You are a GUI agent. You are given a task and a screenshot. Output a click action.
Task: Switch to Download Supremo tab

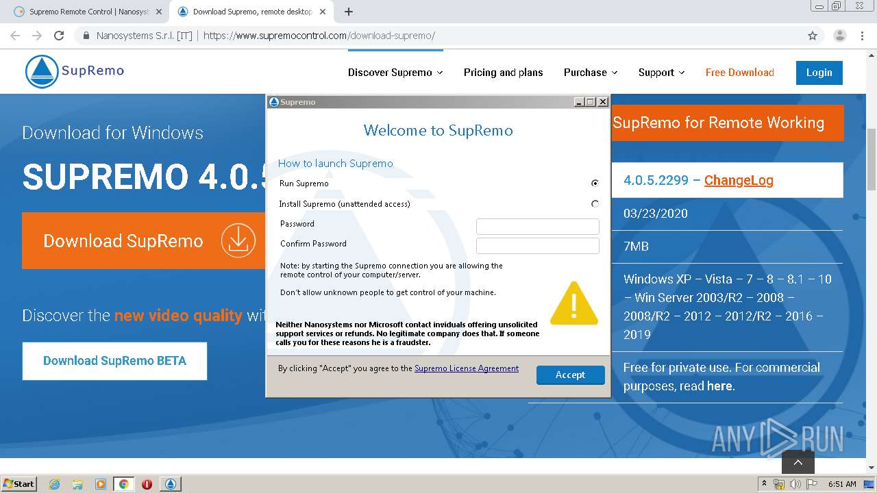251,12
